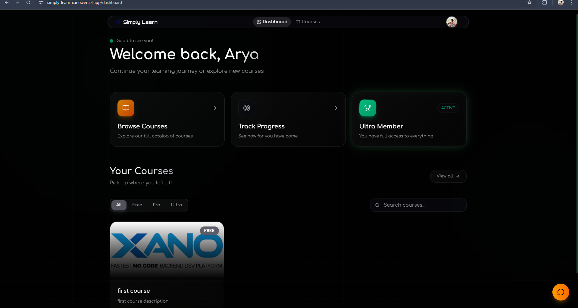Click the Track Progress target icon
Viewport: 578px width, 308px height.
(246, 108)
